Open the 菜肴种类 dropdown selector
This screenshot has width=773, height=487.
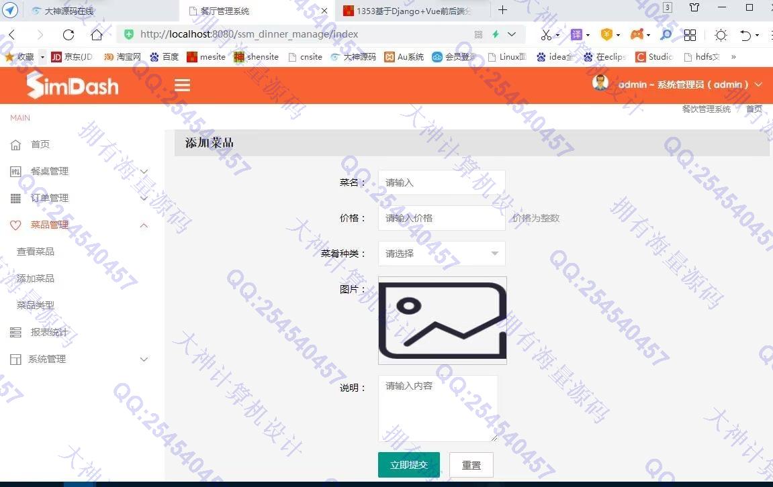[x=441, y=254]
